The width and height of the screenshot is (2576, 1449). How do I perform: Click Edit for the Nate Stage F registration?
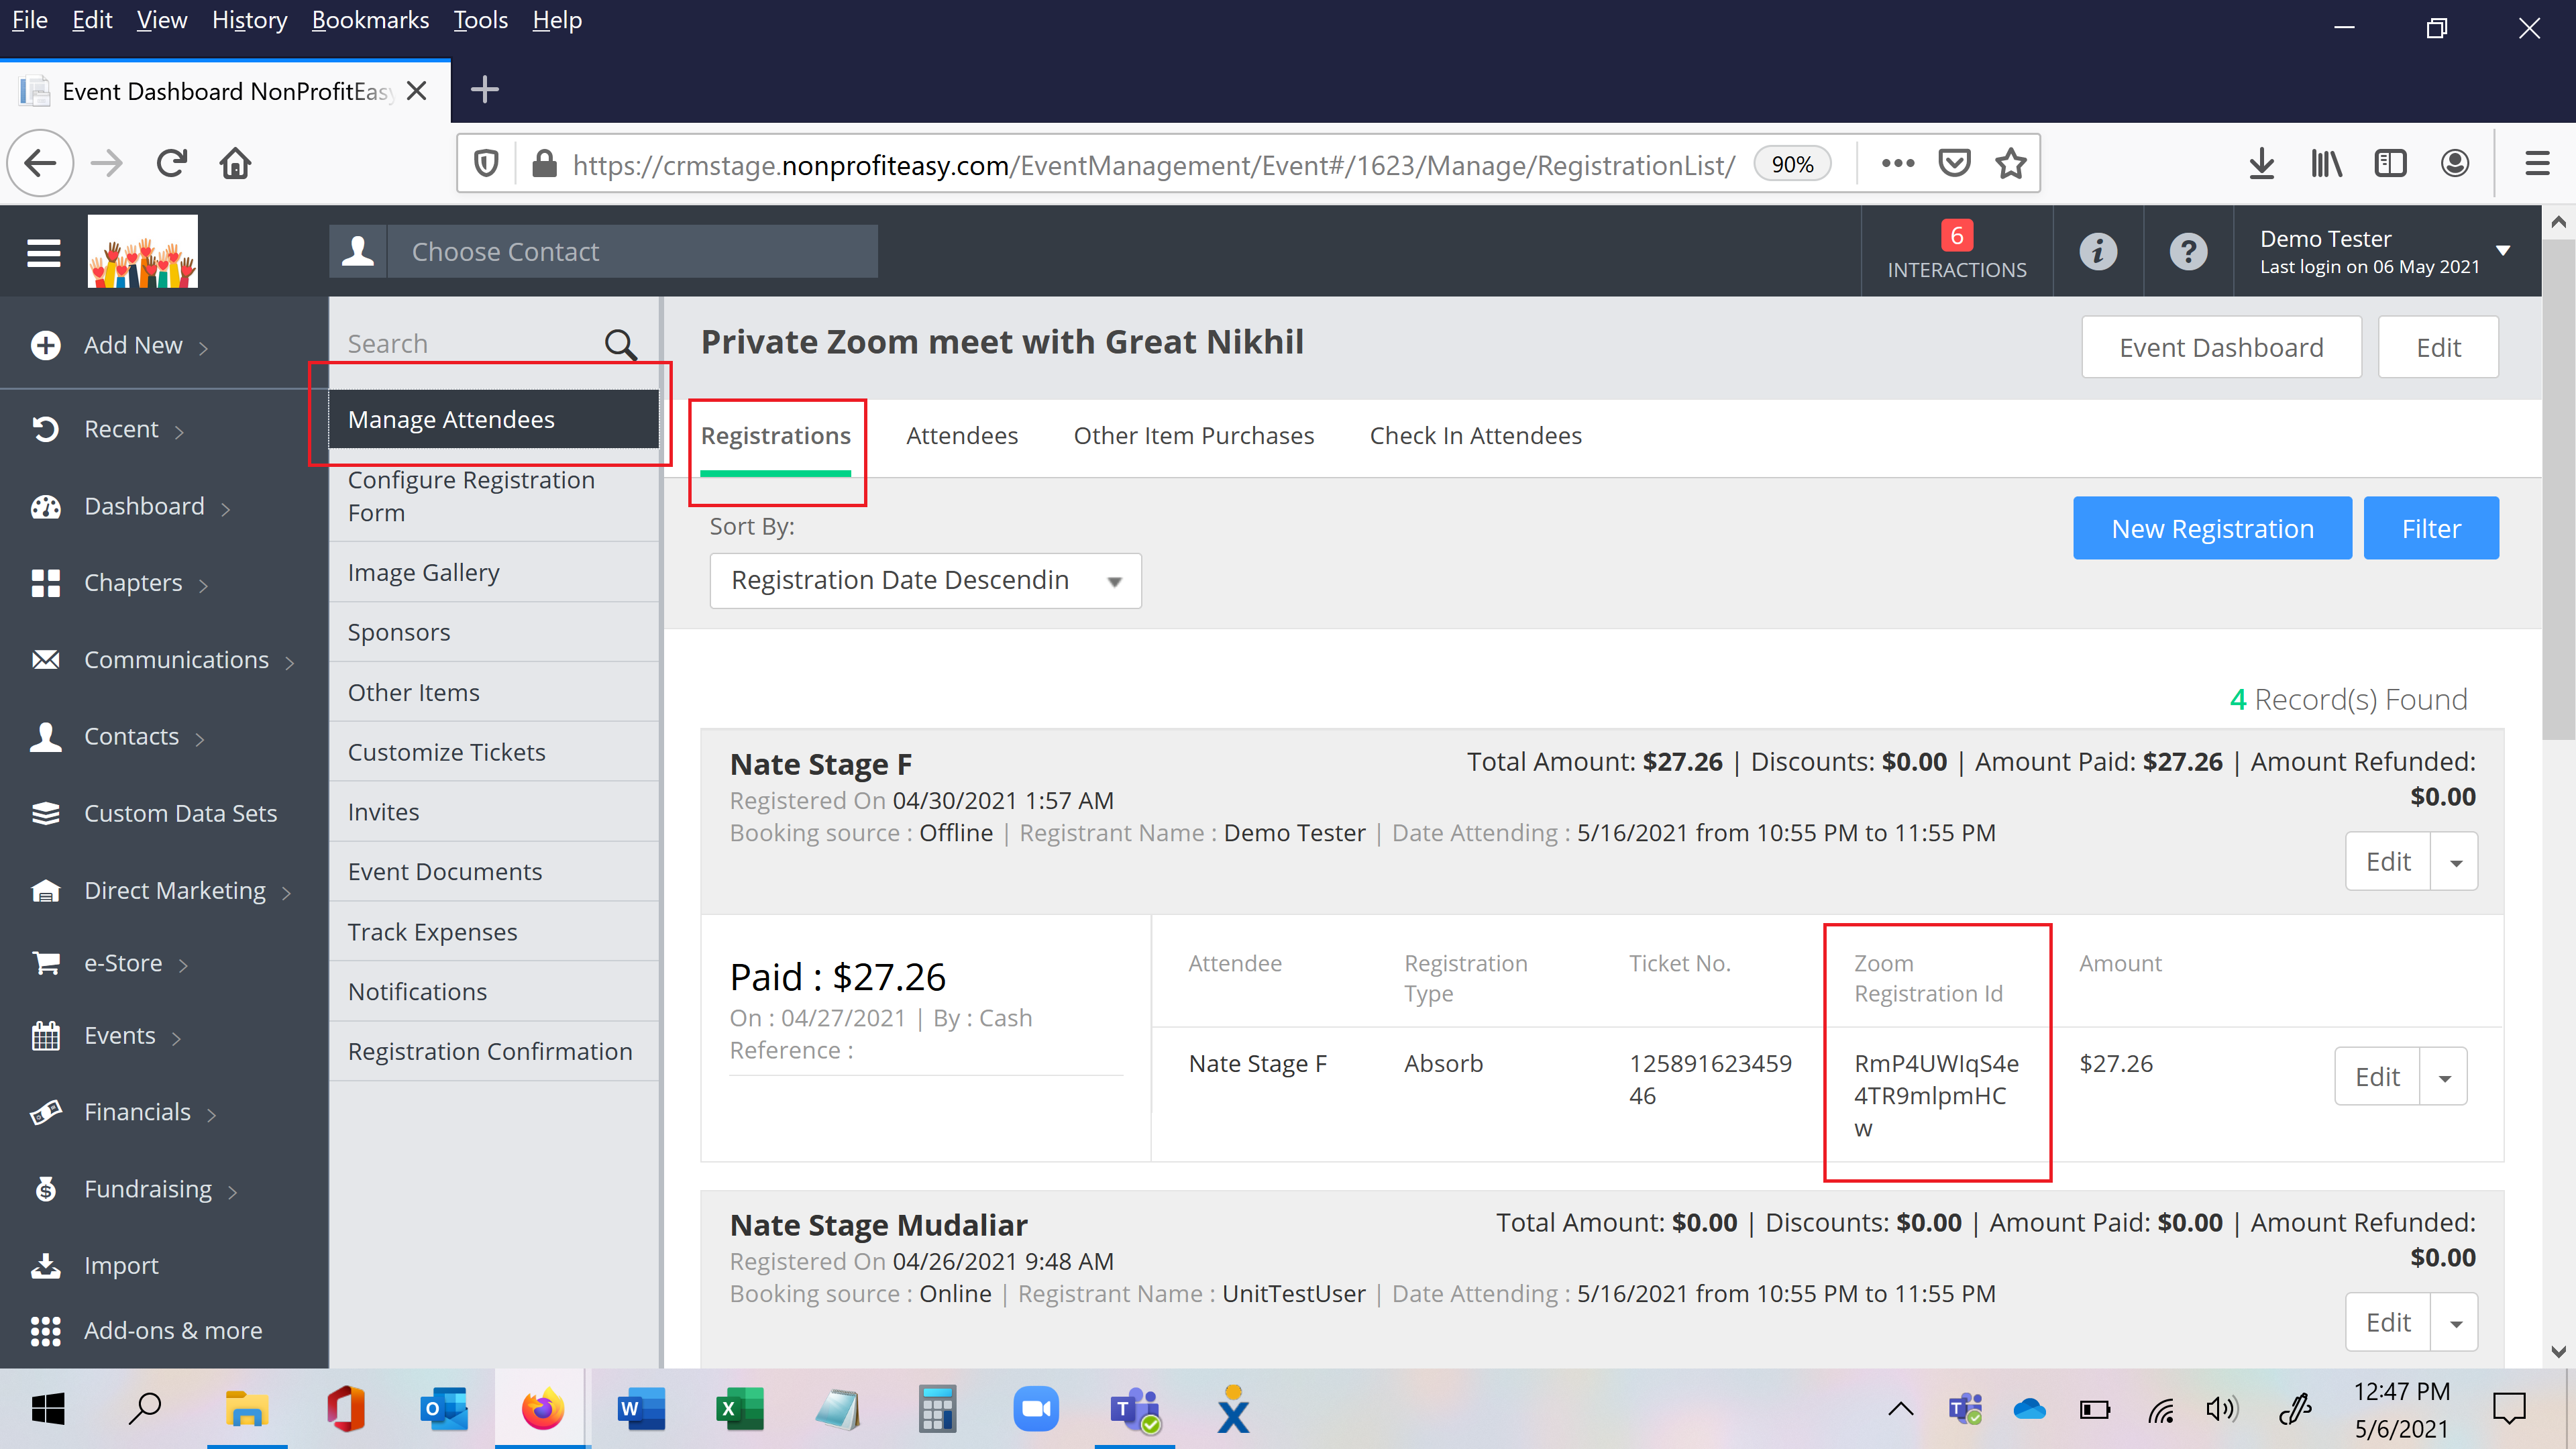[x=2388, y=862]
